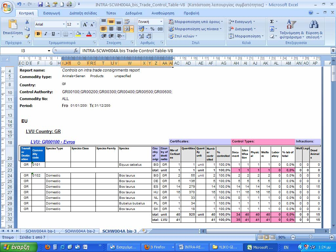Click the Office round button
The height and width of the screenshot is (252, 336).
(x=7, y=8)
